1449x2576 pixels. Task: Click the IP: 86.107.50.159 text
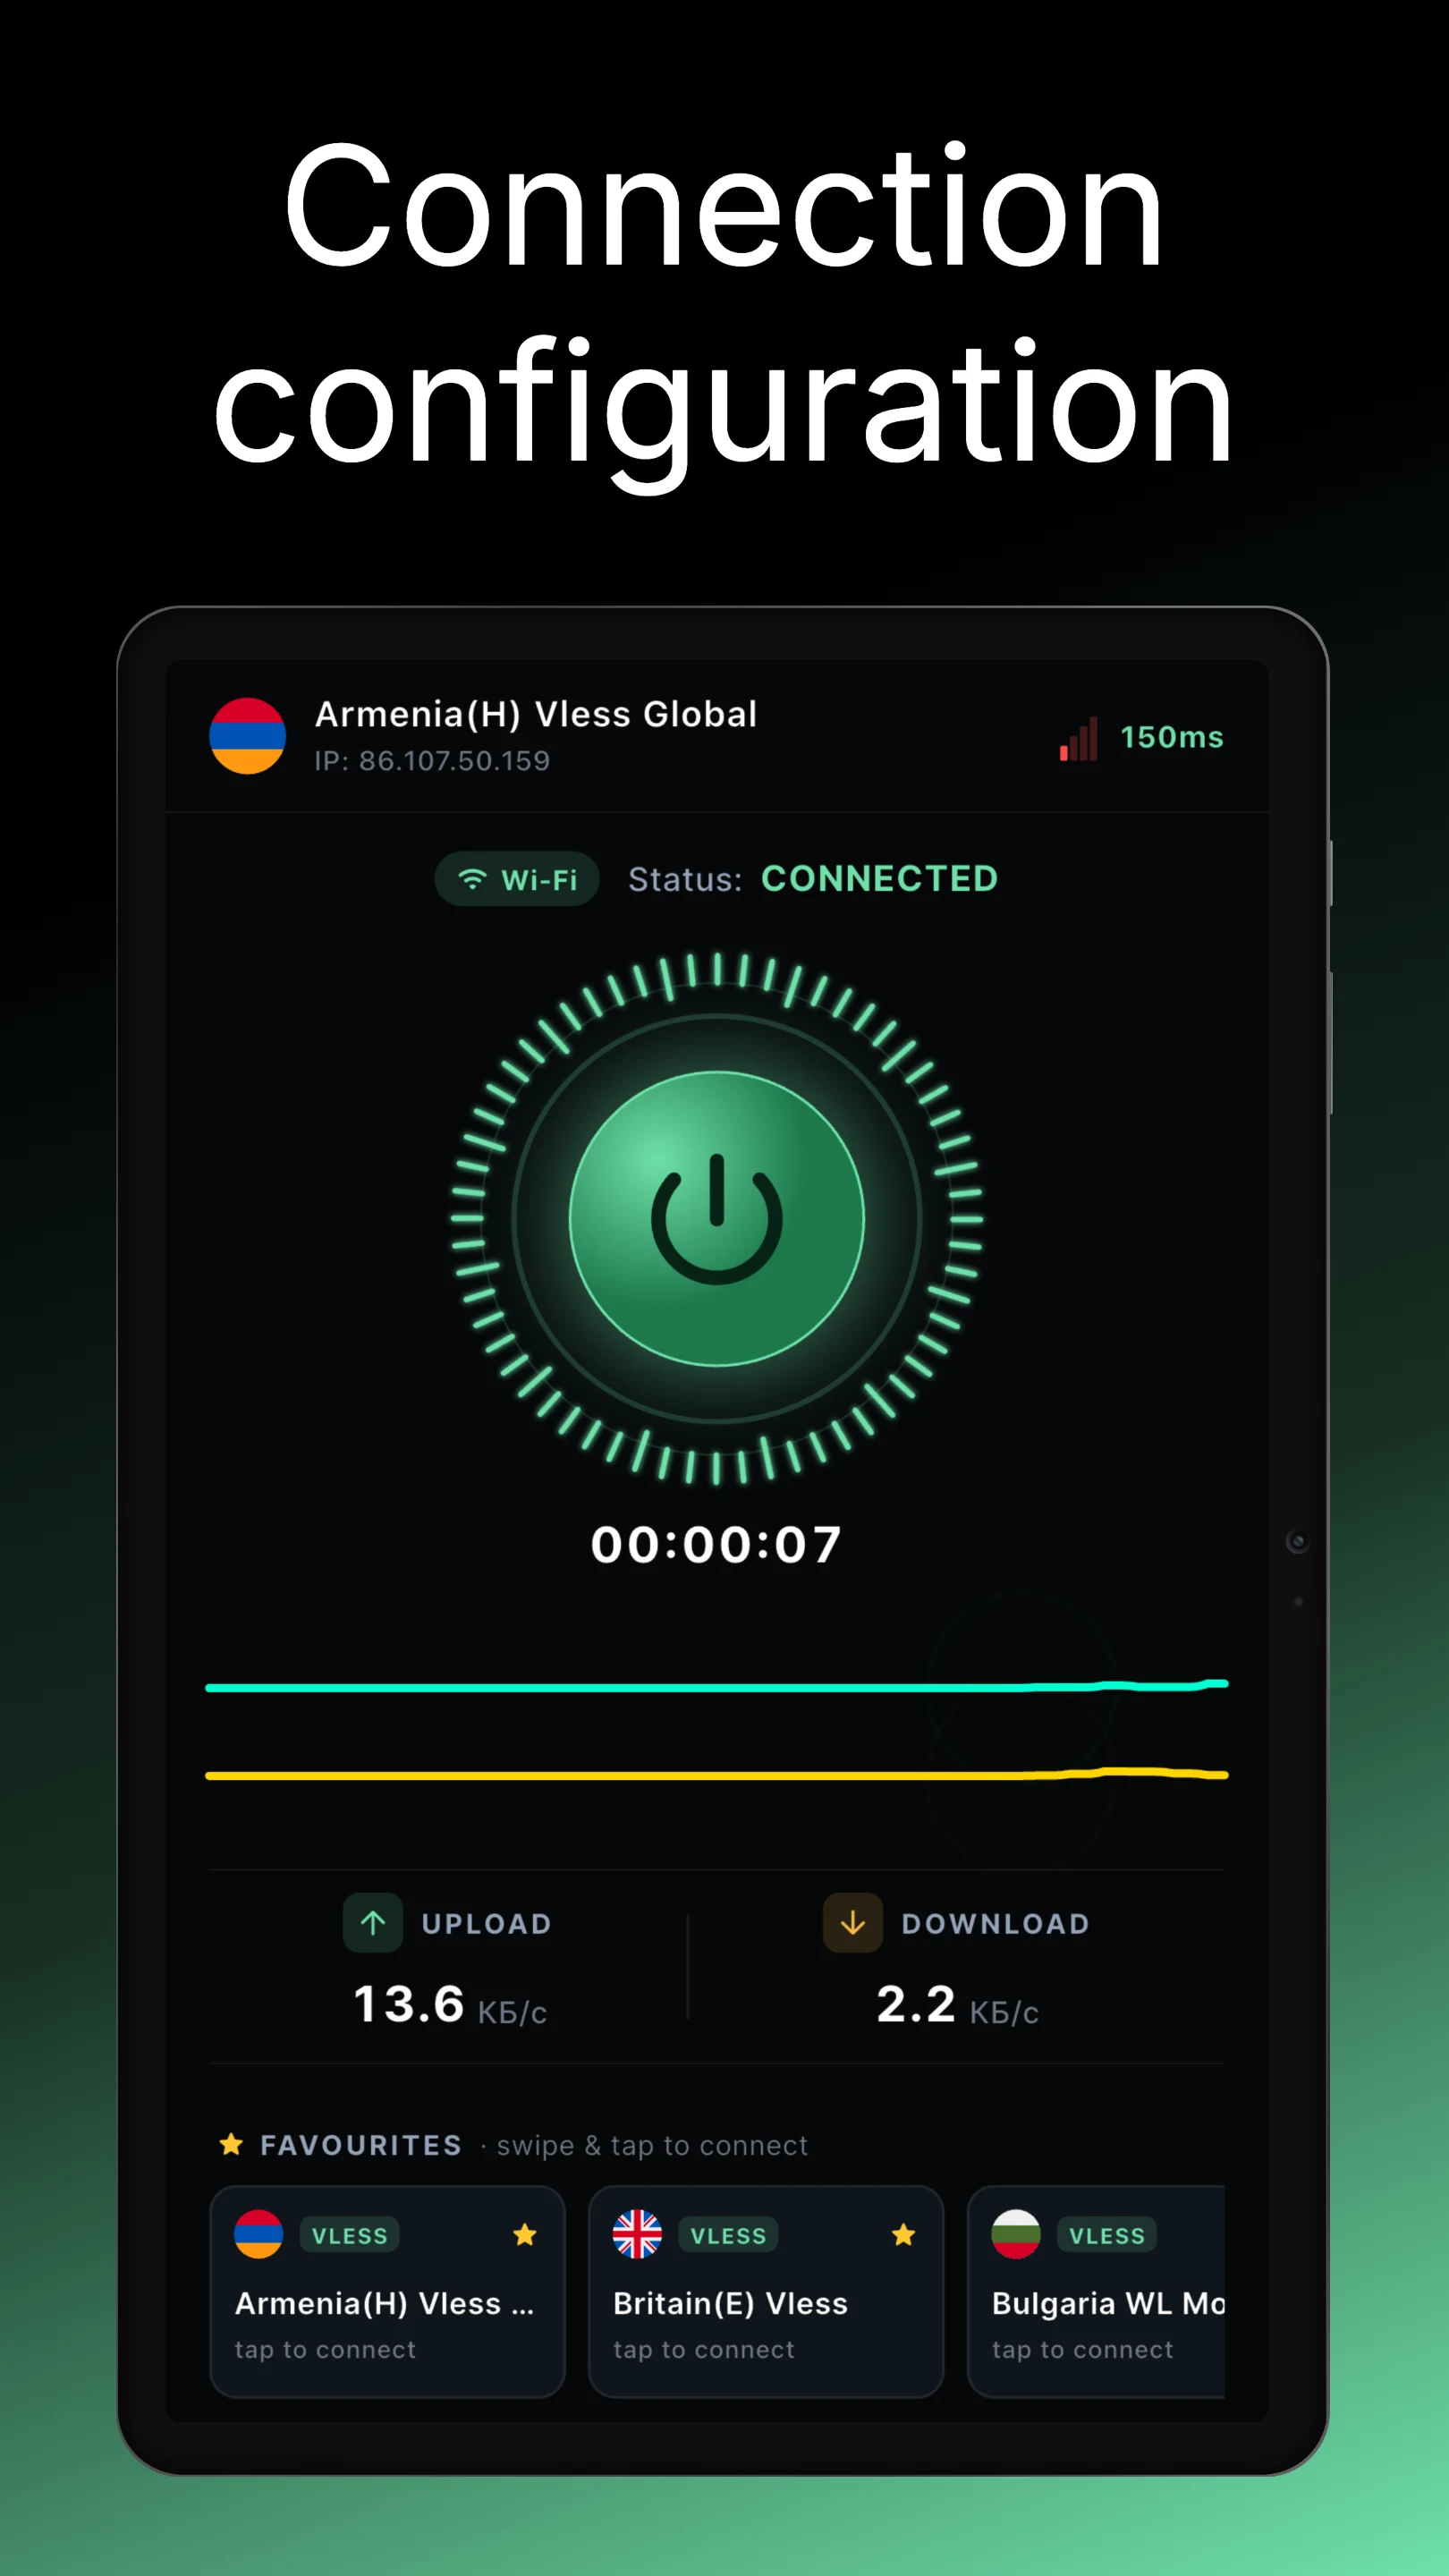pyautogui.click(x=432, y=761)
